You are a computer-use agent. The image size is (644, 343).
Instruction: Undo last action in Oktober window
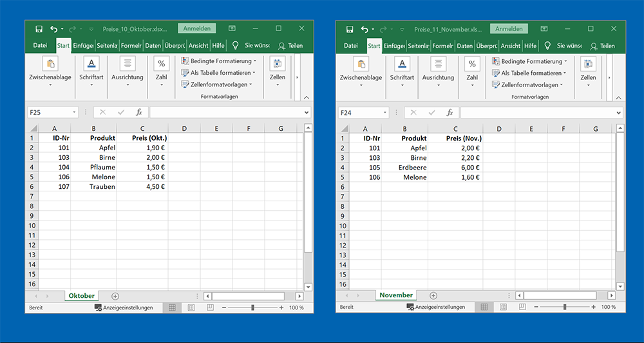click(x=54, y=29)
